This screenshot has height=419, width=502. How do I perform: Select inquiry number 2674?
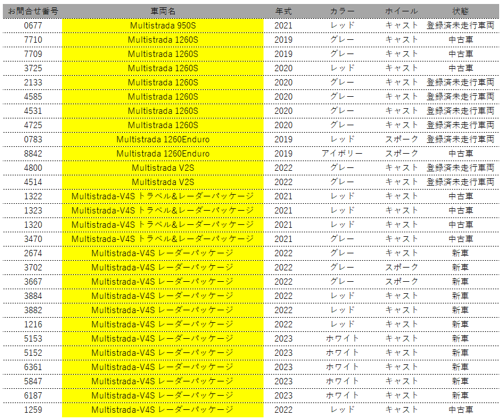(33, 253)
